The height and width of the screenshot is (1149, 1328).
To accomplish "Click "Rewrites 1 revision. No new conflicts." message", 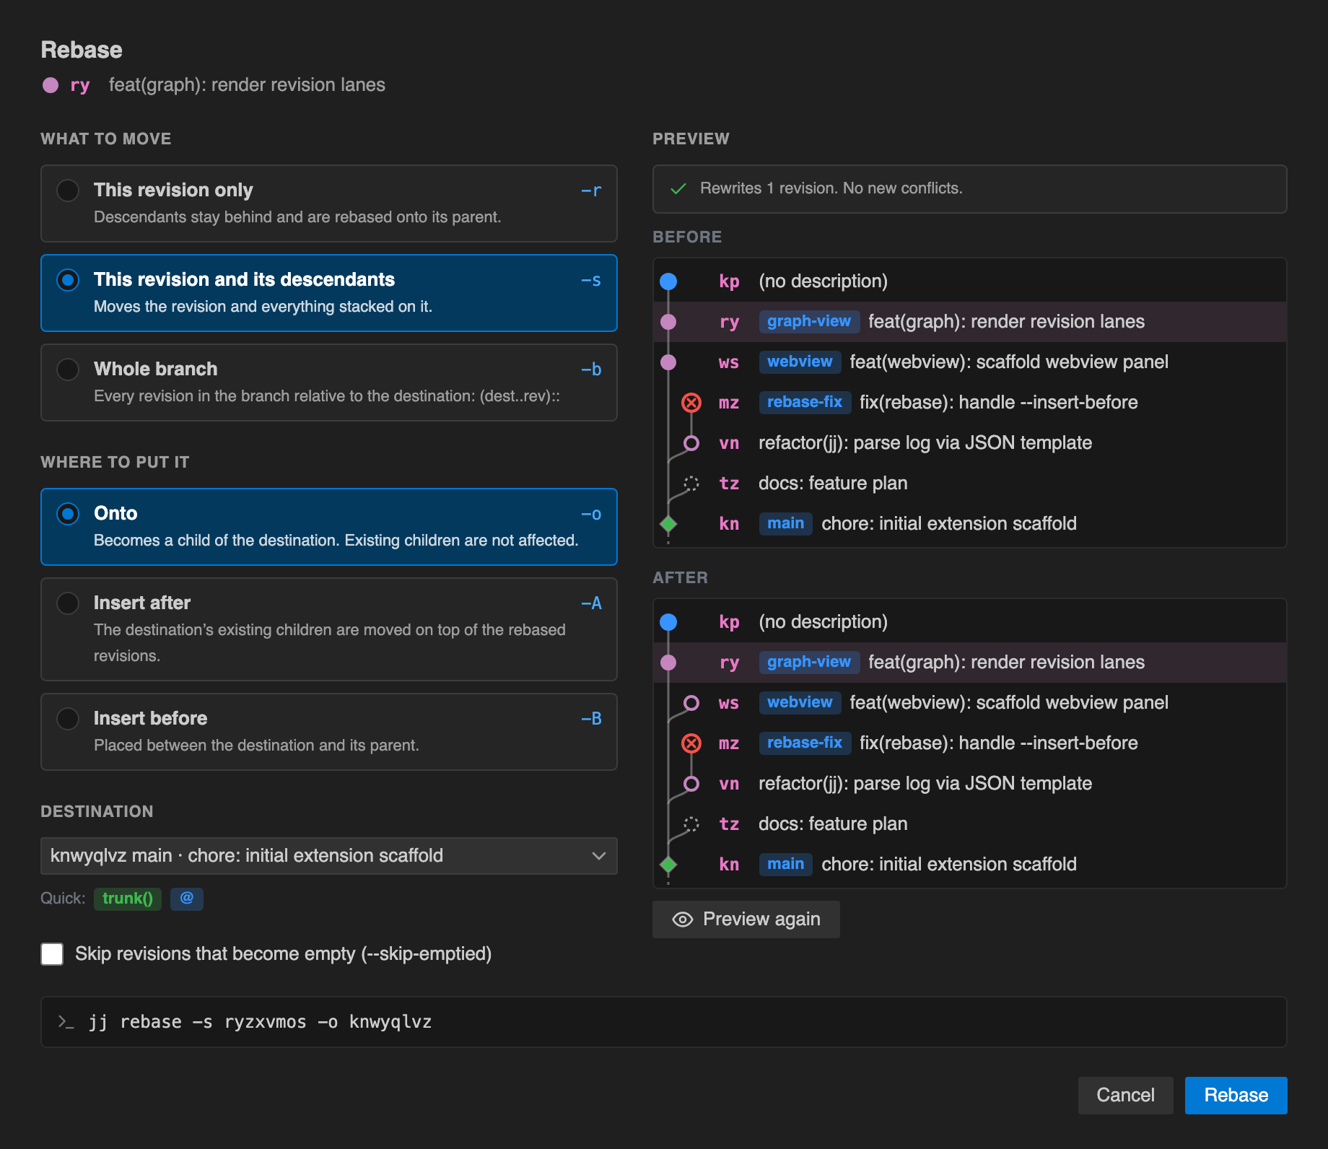I will (x=831, y=188).
